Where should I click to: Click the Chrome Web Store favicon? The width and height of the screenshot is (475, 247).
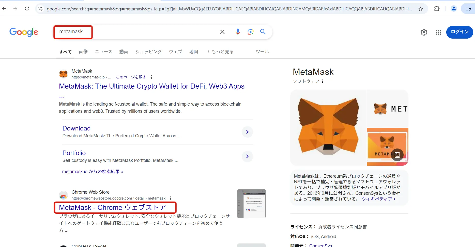(x=63, y=195)
